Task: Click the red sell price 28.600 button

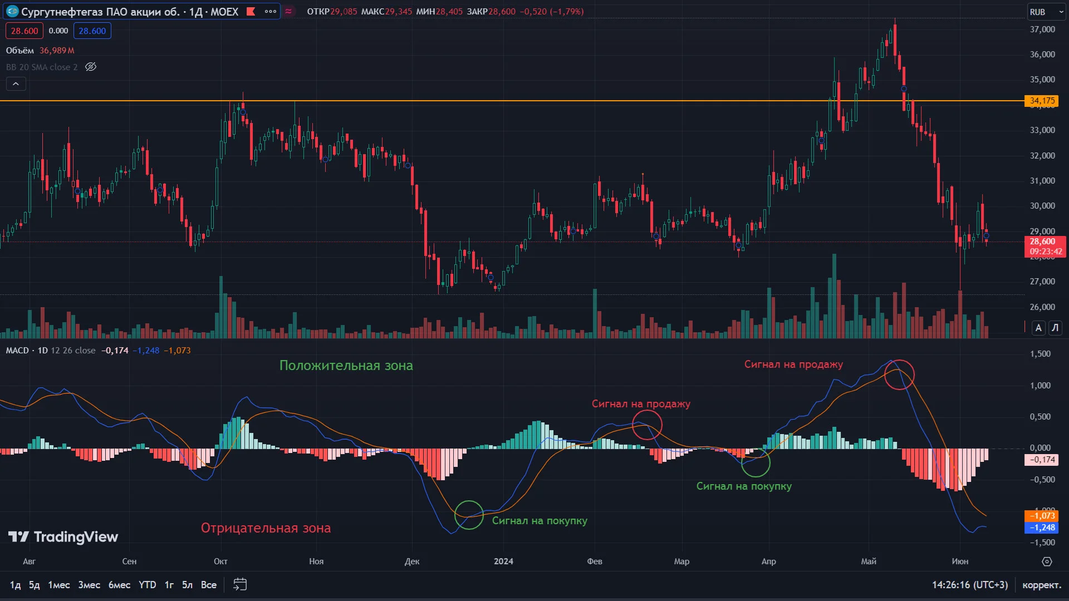Action: point(24,31)
